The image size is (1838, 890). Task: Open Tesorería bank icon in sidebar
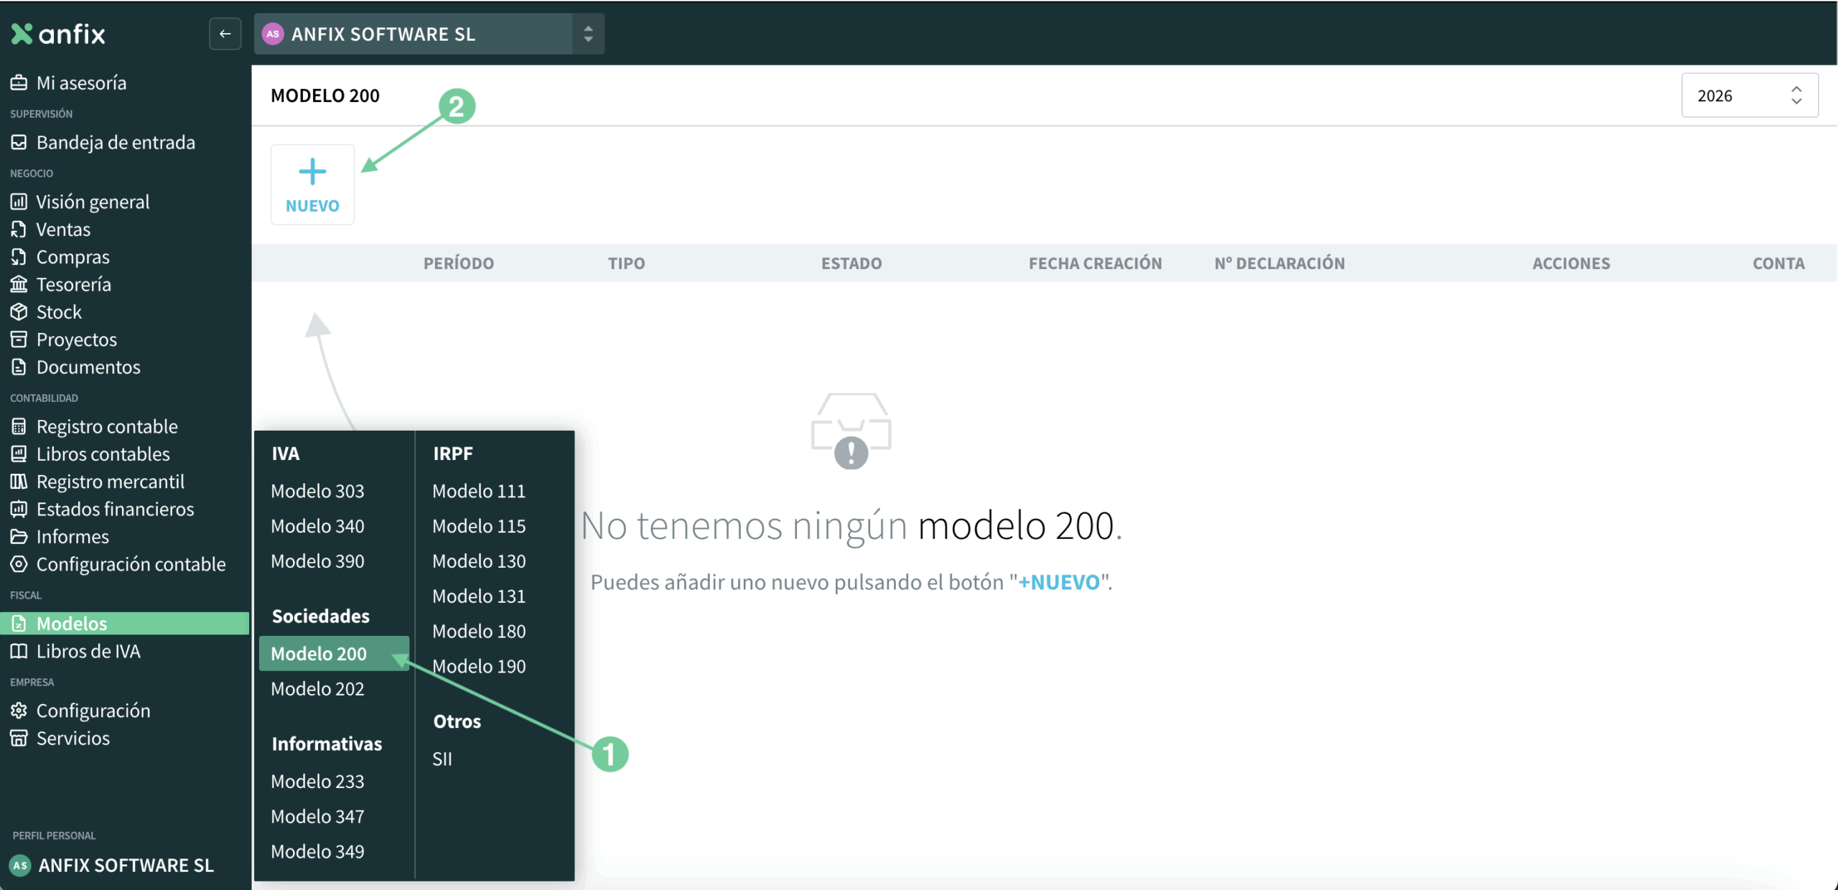click(x=19, y=284)
